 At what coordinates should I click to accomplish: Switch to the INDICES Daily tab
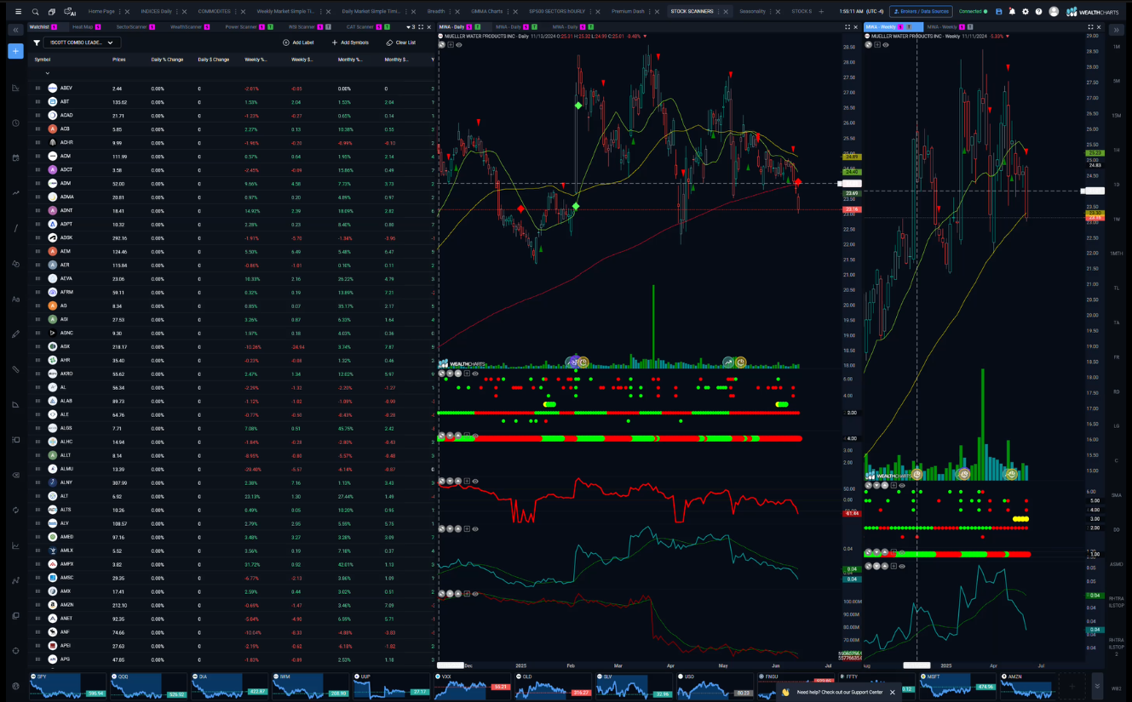[x=156, y=12]
